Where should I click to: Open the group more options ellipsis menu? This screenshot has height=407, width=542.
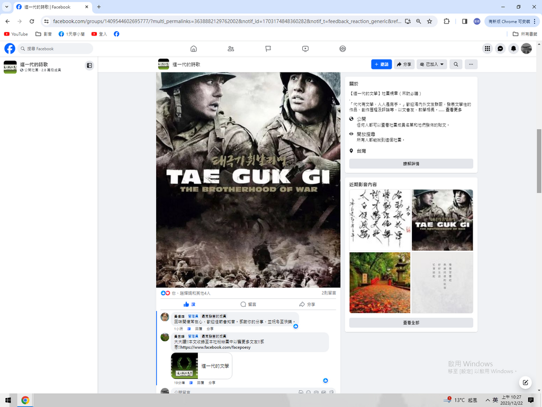coord(470,64)
